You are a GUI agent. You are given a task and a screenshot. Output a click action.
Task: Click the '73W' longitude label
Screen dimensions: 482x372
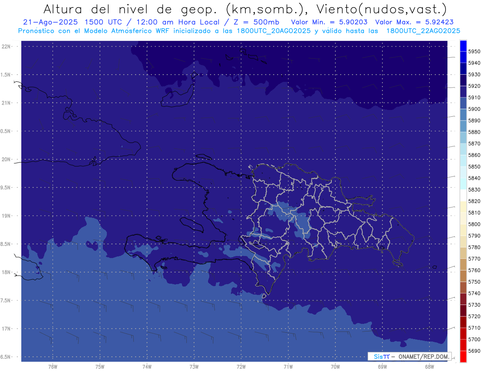pyautogui.click(x=194, y=367)
